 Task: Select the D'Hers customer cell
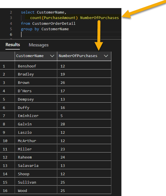click(36, 91)
